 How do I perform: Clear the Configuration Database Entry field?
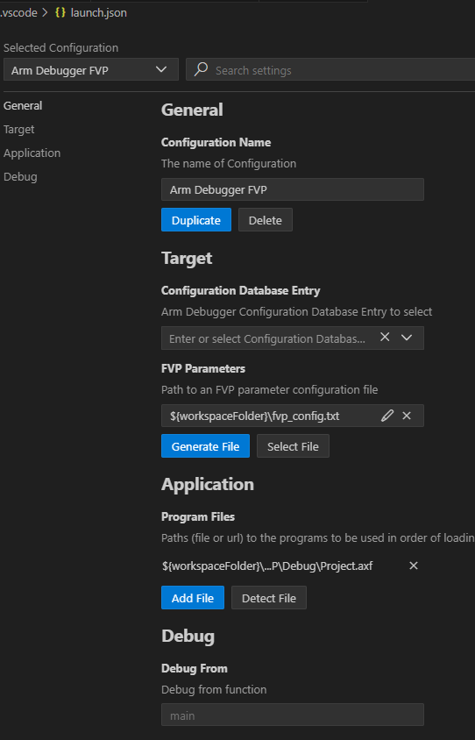tap(385, 337)
